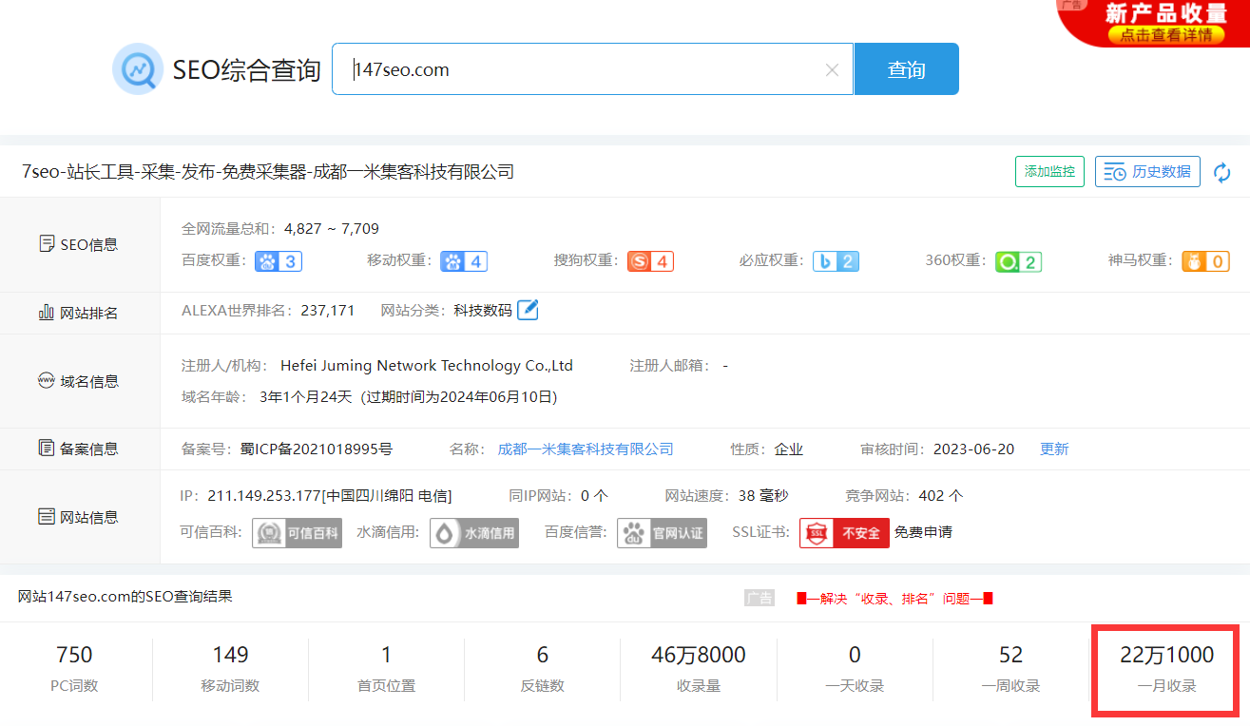Click the 神马权重 badge showing 0
This screenshot has width=1250, height=726.
(1205, 261)
